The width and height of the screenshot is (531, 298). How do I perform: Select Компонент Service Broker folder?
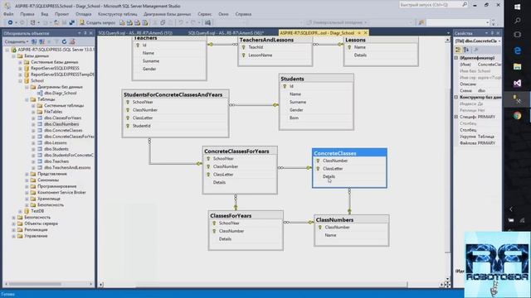[x=61, y=192]
